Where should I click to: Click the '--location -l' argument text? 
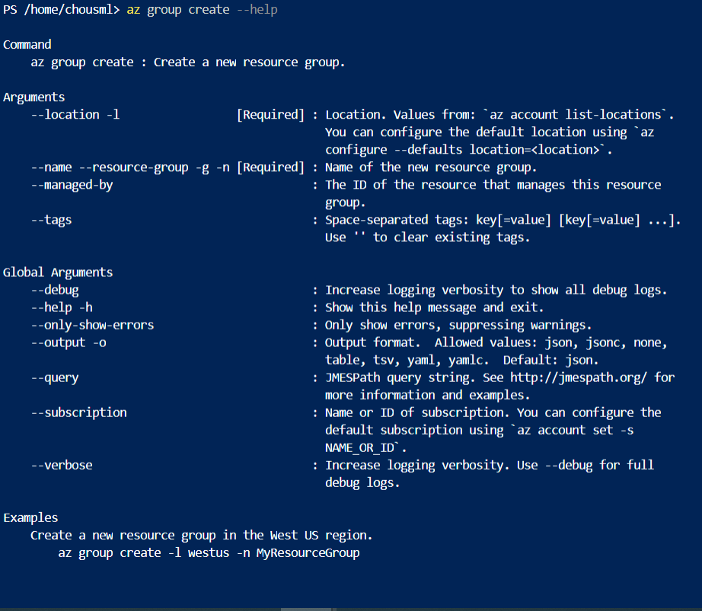click(x=75, y=115)
